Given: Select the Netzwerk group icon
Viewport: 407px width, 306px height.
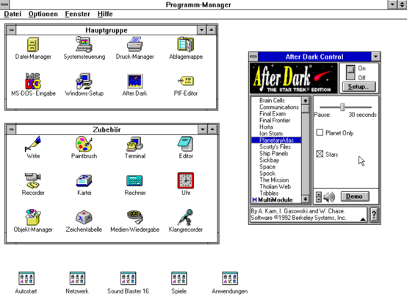Looking at the screenshot, I should tap(77, 279).
